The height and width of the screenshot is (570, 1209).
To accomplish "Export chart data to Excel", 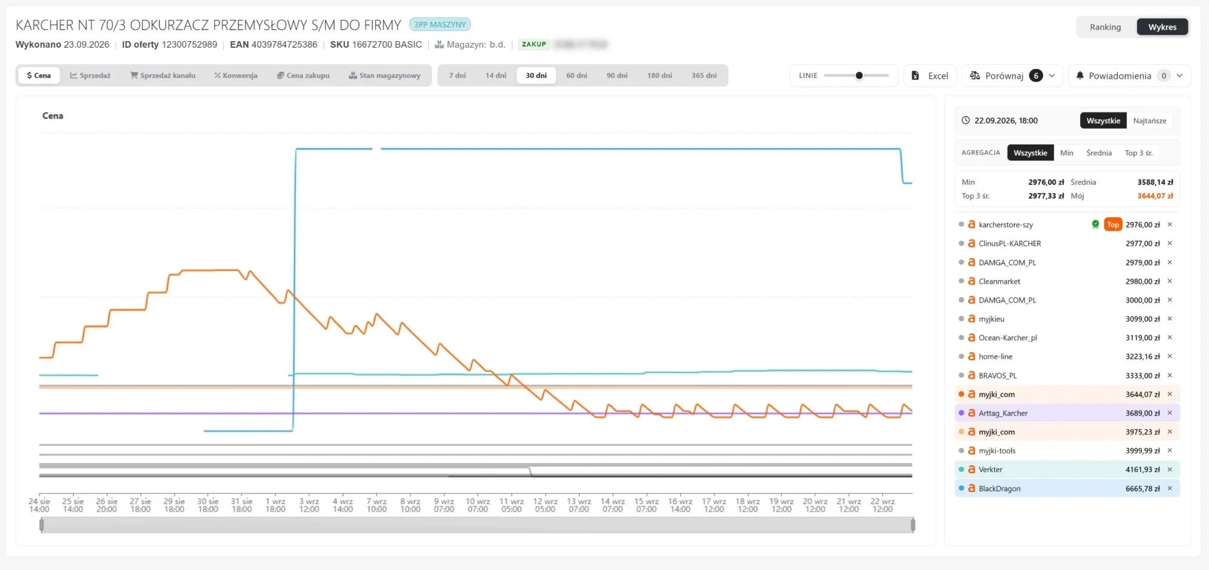I will pyautogui.click(x=930, y=76).
